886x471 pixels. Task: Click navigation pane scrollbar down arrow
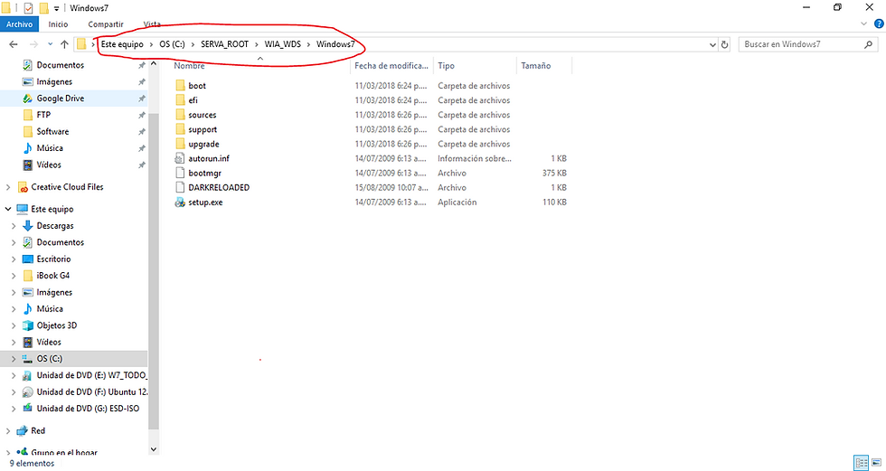(x=153, y=449)
